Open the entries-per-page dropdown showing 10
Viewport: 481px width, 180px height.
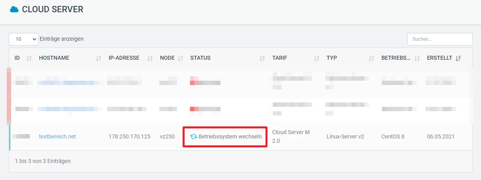[23, 39]
